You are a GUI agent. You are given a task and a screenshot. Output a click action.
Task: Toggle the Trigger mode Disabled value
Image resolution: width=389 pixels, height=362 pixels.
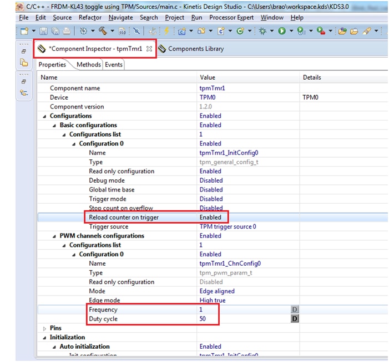pyautogui.click(x=211, y=199)
